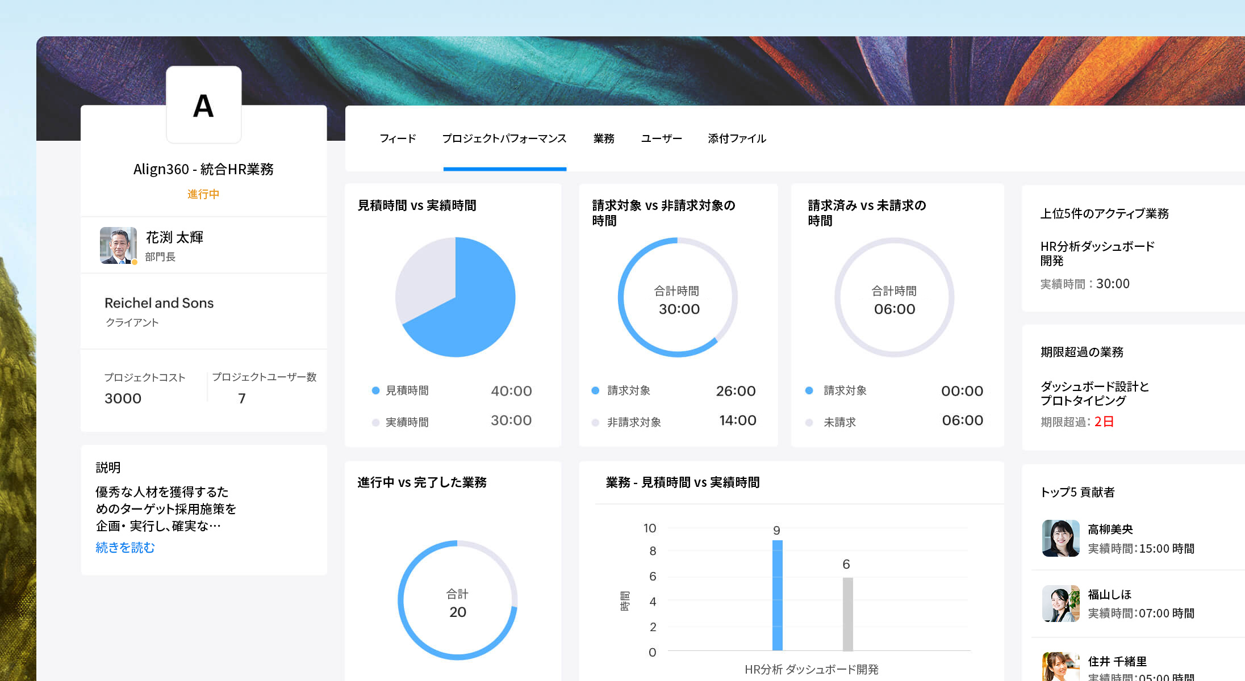Open 高柳美央's contributor avatar

tap(1060, 537)
